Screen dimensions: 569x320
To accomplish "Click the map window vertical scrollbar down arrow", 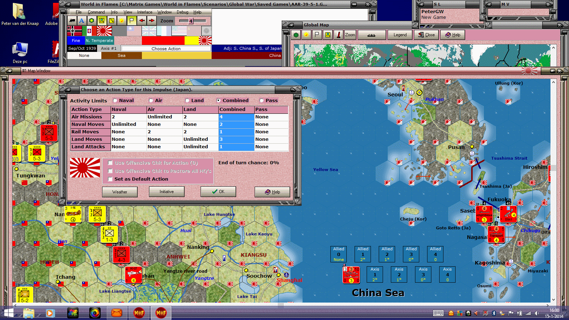I will (553, 299).
